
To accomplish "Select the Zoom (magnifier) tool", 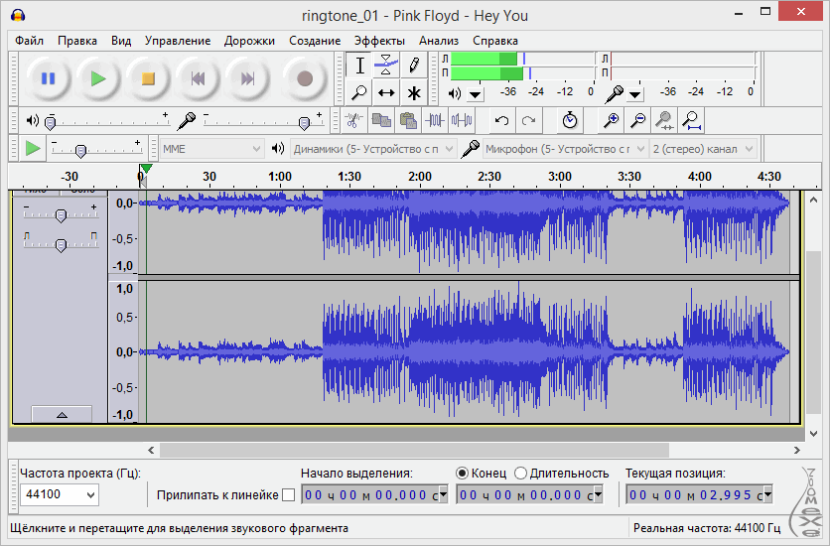I will click(359, 92).
